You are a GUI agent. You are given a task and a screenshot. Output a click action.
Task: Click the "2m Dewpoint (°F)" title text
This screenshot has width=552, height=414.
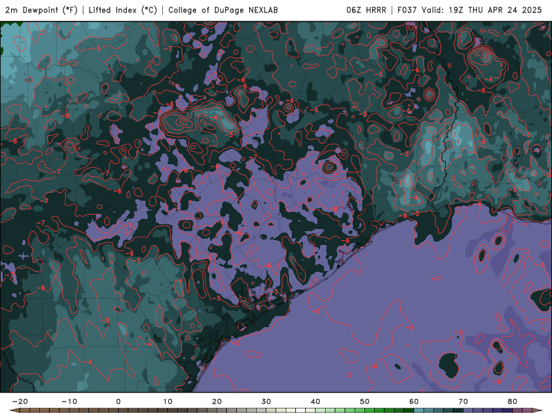click(x=41, y=10)
